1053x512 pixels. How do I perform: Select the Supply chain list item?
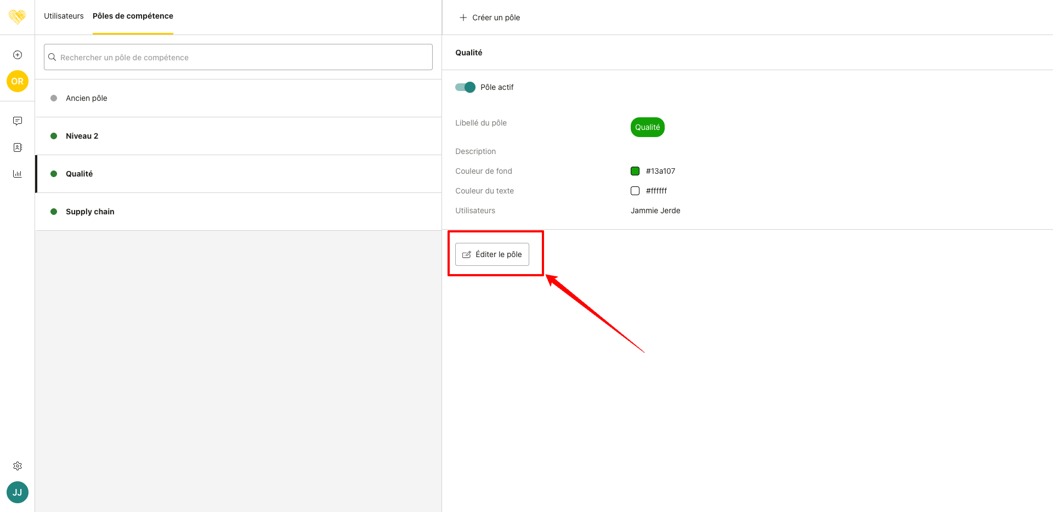coord(90,212)
